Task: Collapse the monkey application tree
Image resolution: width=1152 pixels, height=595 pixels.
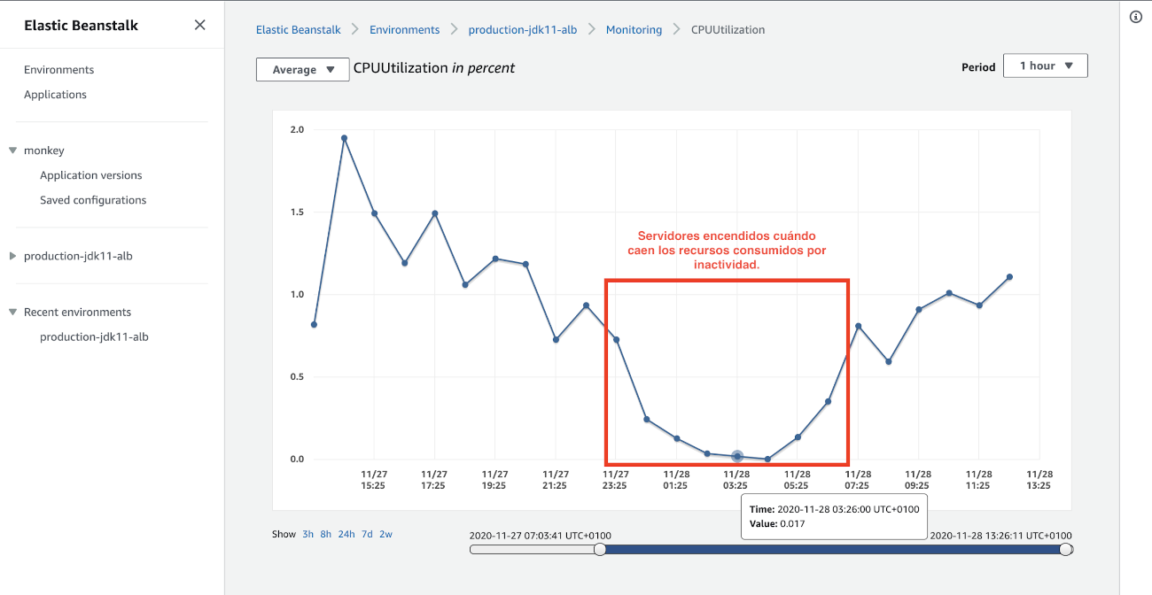Action: tap(13, 151)
